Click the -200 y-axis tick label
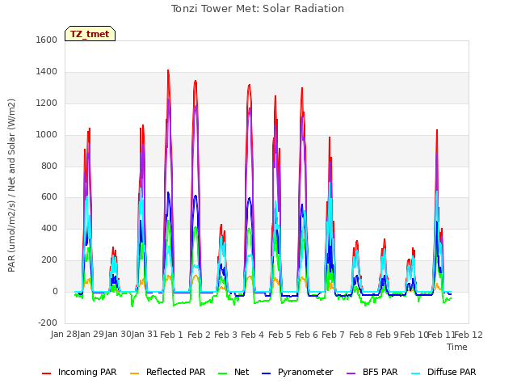The width and height of the screenshot is (517, 388). coord(48,323)
